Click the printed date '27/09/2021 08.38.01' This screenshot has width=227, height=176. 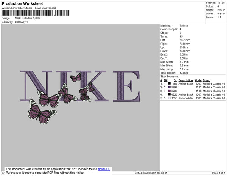click(x=155, y=173)
